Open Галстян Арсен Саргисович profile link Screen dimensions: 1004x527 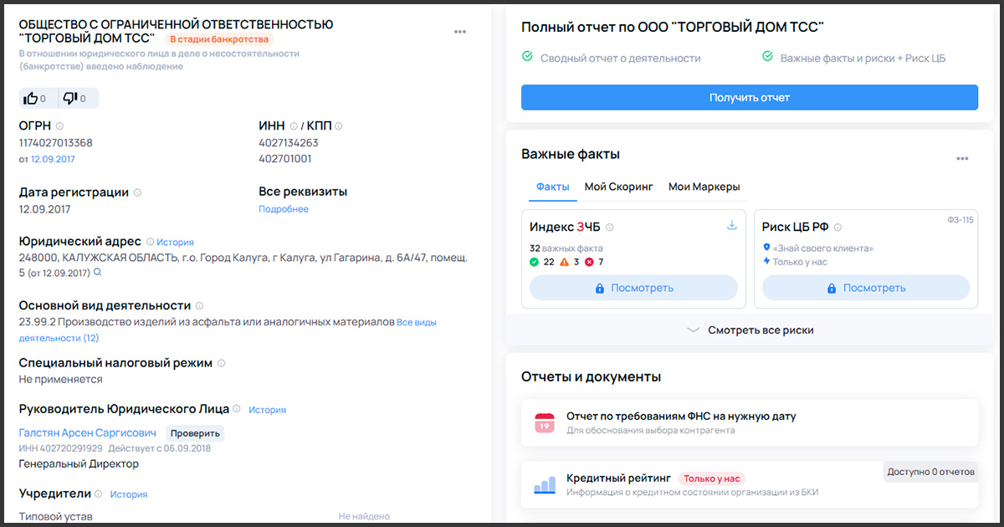tap(87, 433)
